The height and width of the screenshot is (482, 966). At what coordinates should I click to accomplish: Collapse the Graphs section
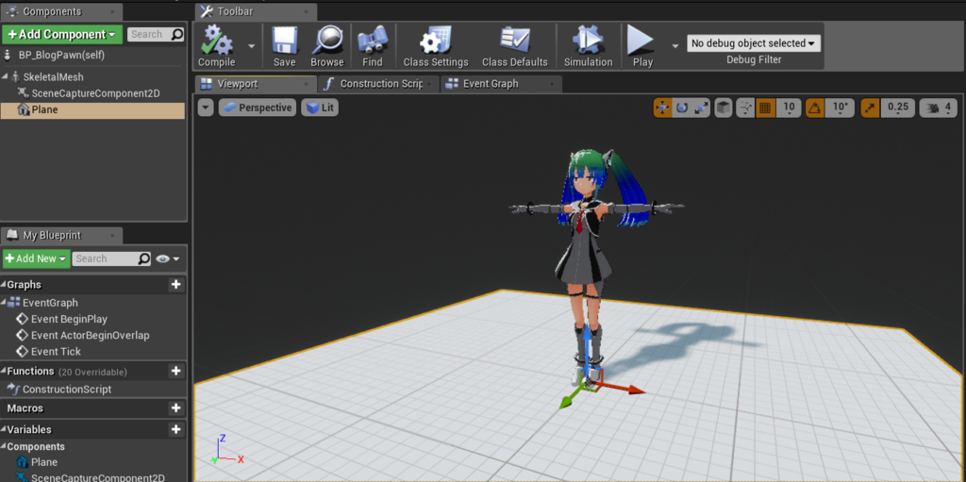[x=4, y=285]
